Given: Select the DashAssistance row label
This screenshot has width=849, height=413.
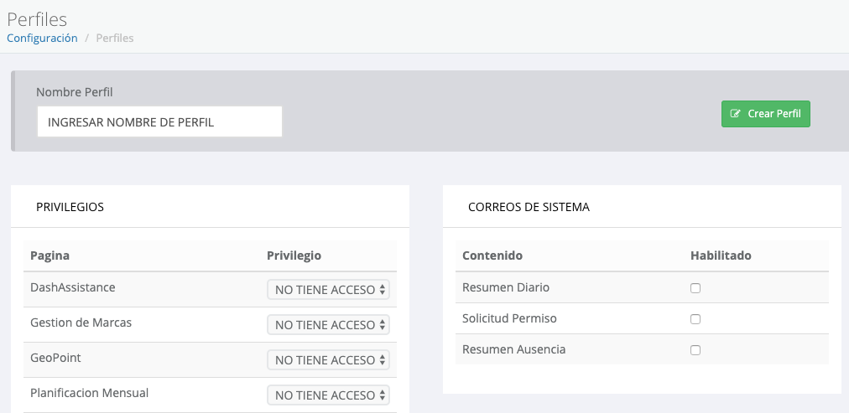Looking at the screenshot, I should click(73, 287).
